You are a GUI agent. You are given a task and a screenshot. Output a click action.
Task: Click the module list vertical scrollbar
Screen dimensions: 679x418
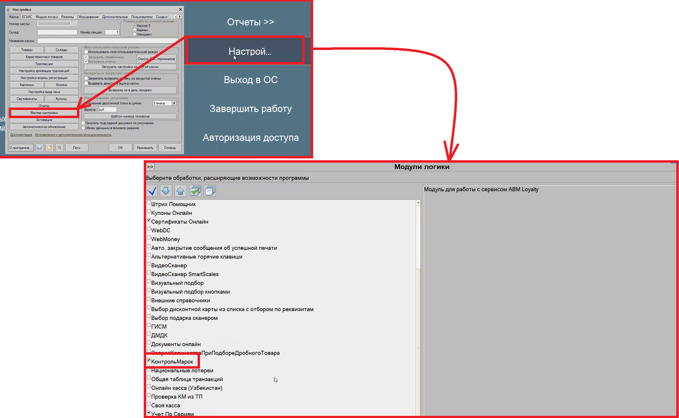click(418, 307)
